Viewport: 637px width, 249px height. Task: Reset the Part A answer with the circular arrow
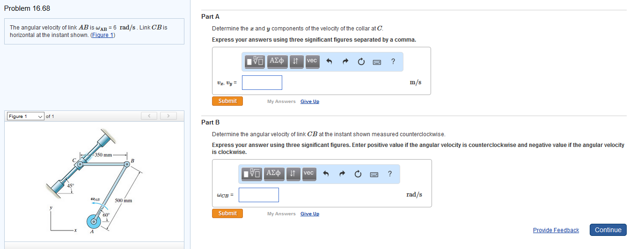(x=361, y=61)
